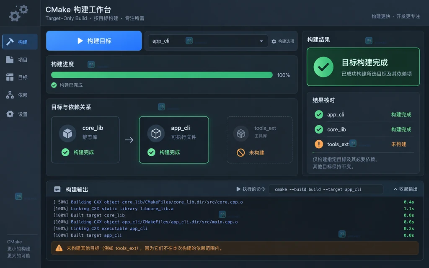Click the 0.6s timing value
429x268 pixels.
pyautogui.click(x=409, y=222)
